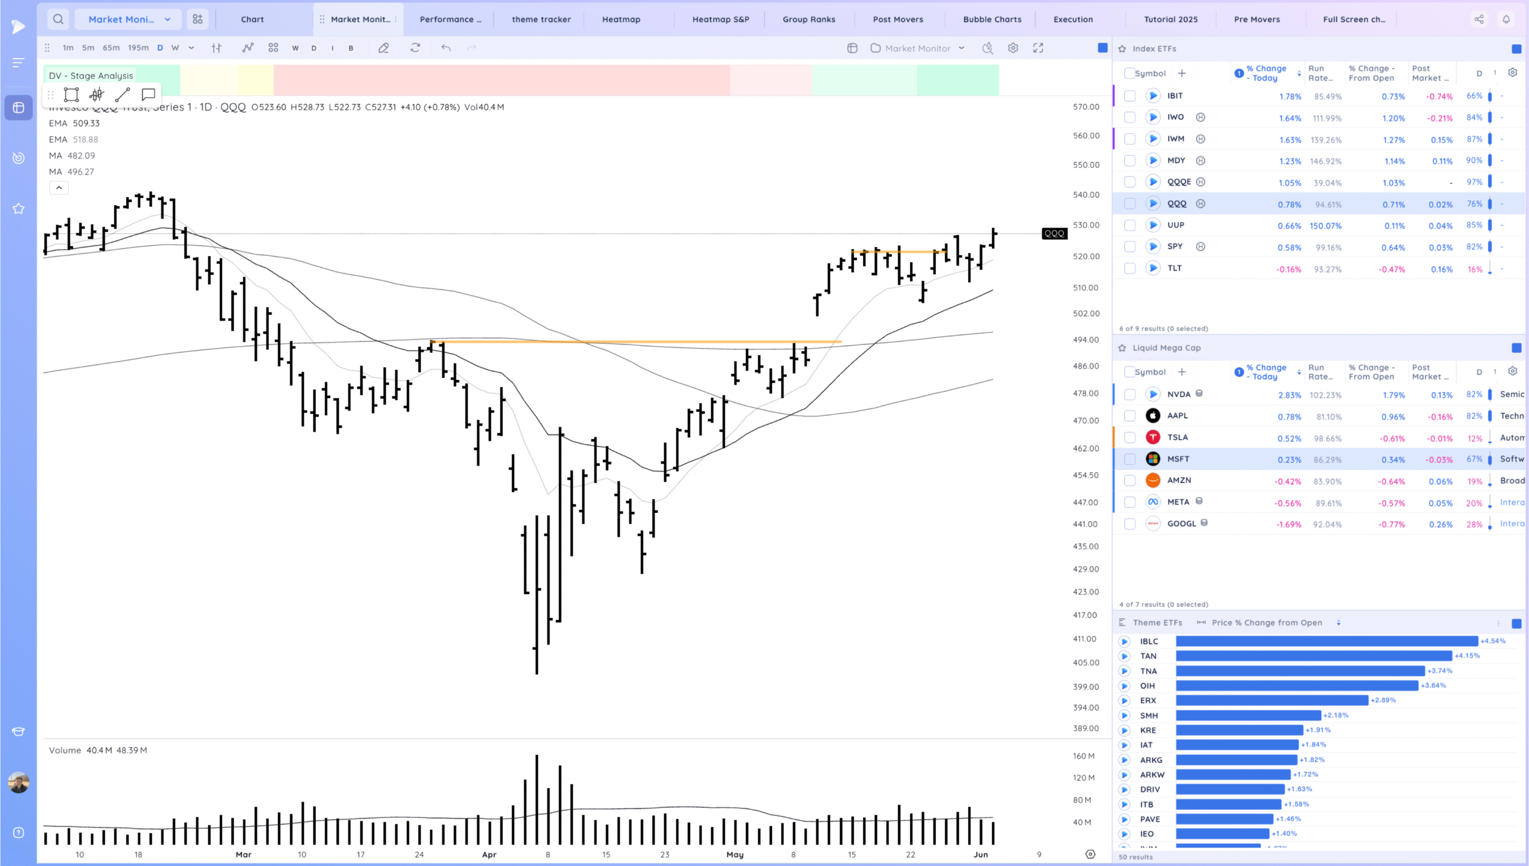Click the search magnifier icon
This screenshot has width=1529, height=866.
click(x=58, y=19)
